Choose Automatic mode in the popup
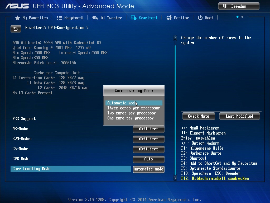The image size is (270, 203). [134, 103]
